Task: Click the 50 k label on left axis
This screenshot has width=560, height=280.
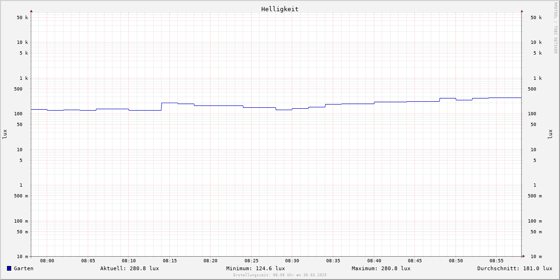Action: click(x=22, y=18)
